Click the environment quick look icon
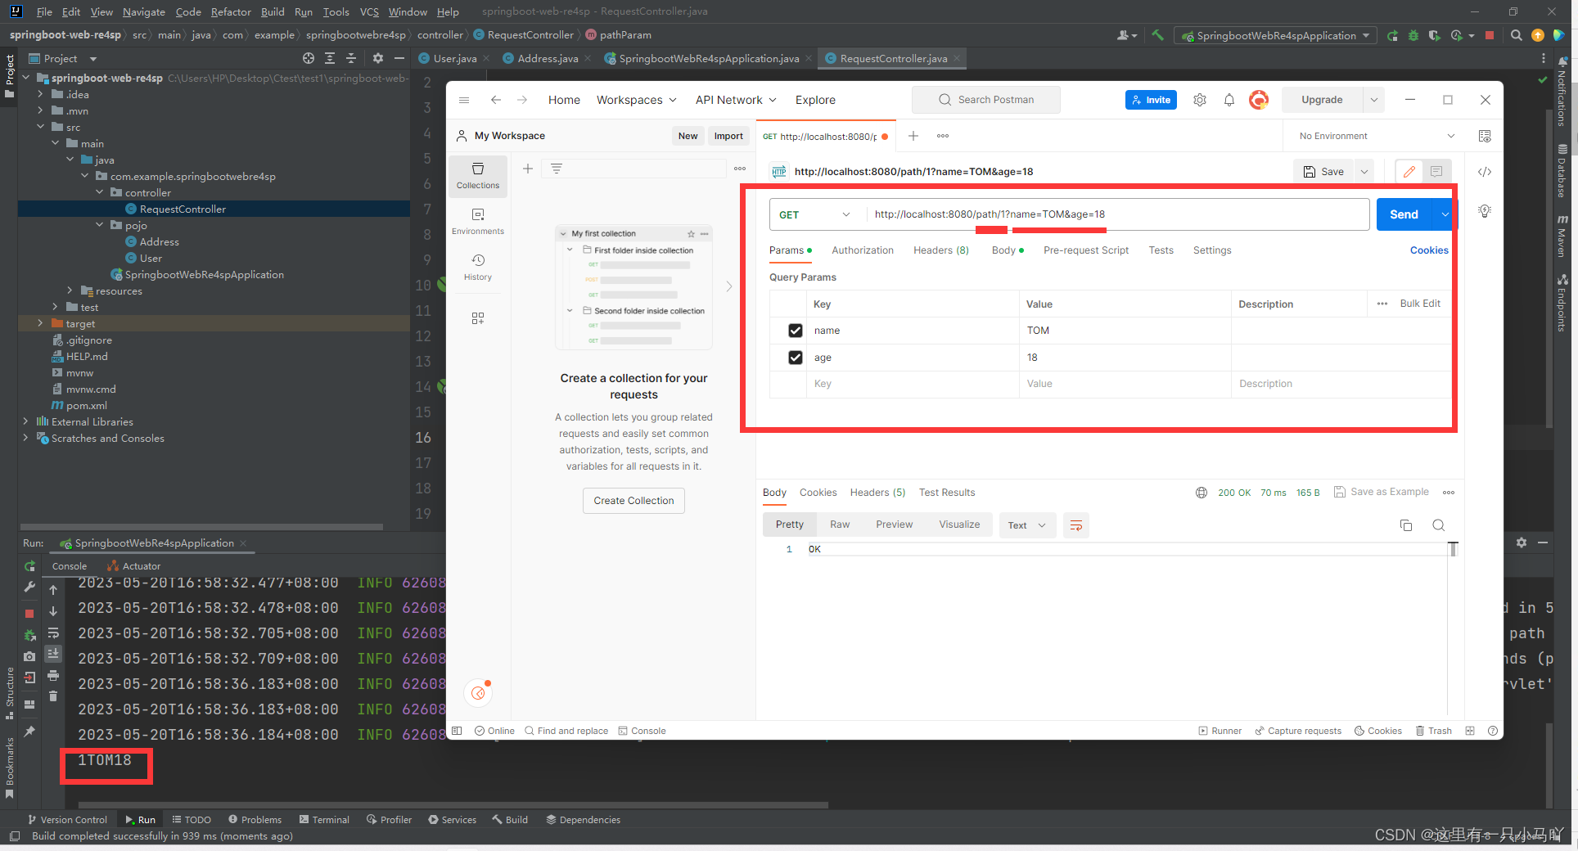 click(x=1485, y=136)
